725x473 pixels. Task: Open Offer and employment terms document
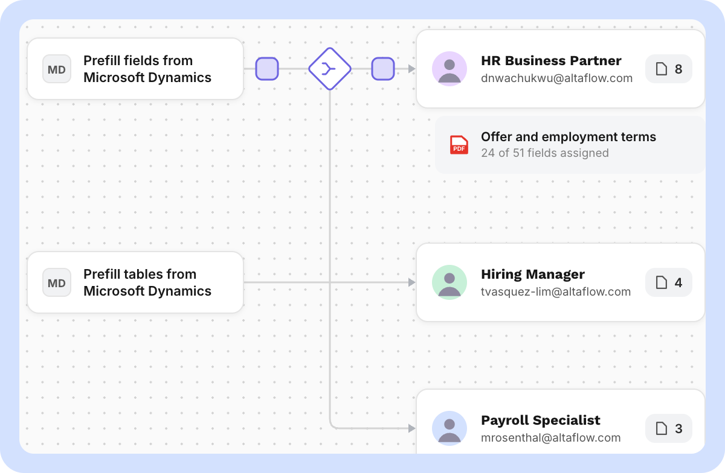coord(570,145)
